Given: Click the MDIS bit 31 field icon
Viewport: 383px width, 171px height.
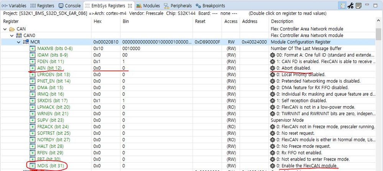Looking at the screenshot, I should (33, 166).
